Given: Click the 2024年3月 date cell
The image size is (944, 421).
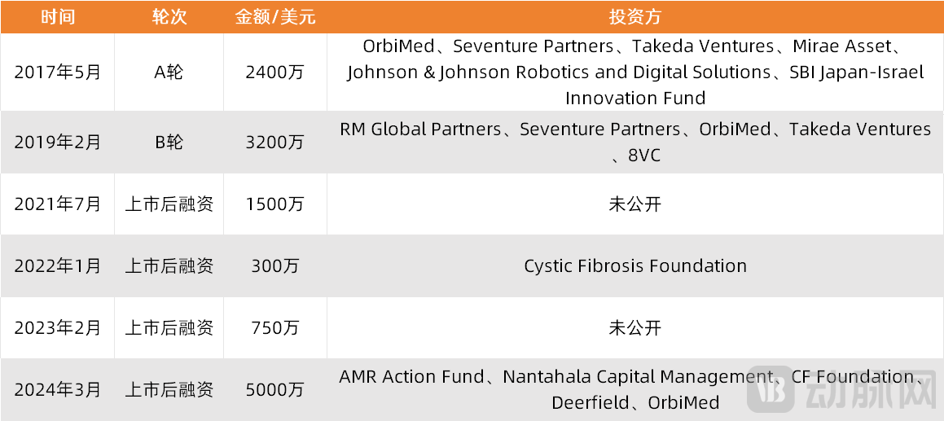Looking at the screenshot, I should [57, 389].
